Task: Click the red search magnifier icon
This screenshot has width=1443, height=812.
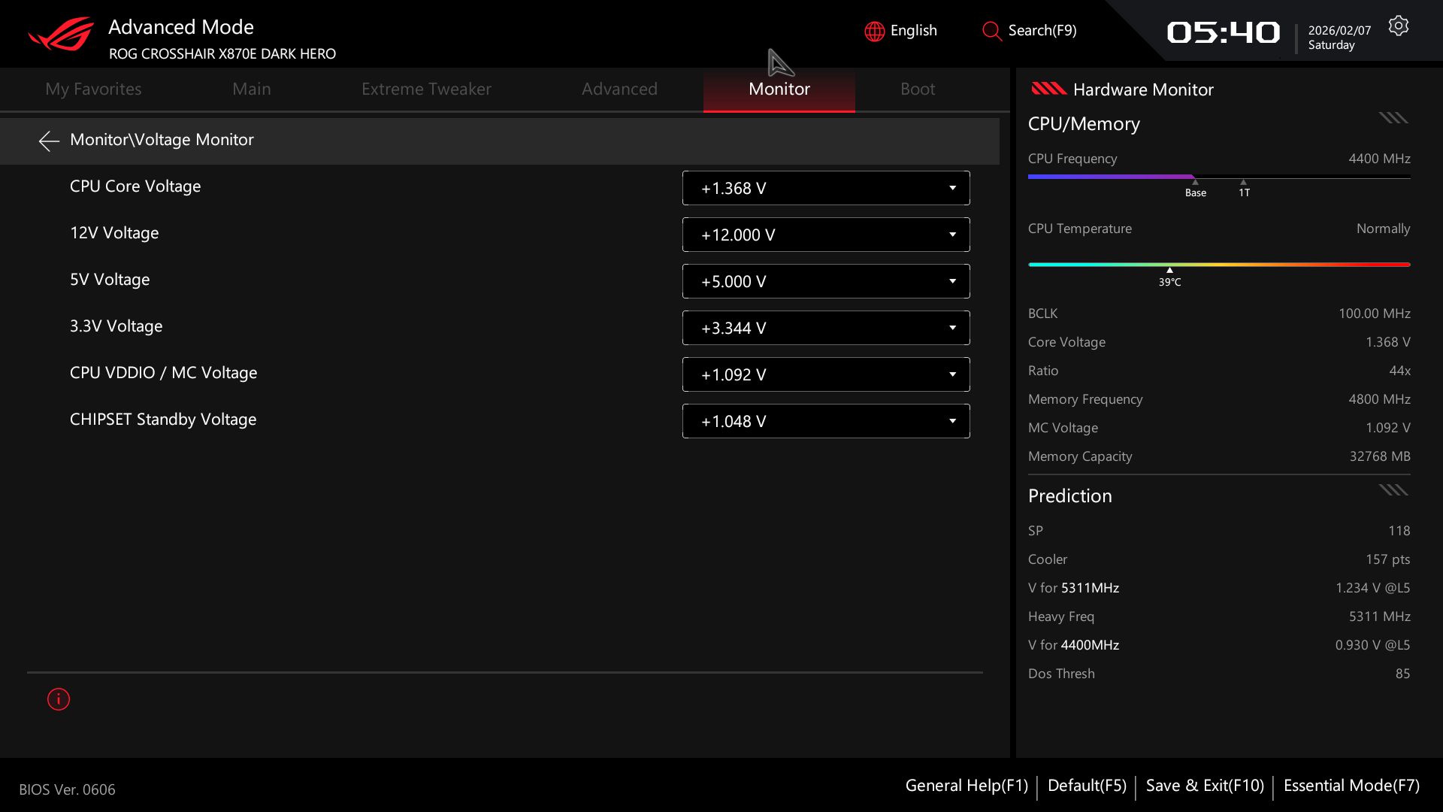Action: point(991,31)
